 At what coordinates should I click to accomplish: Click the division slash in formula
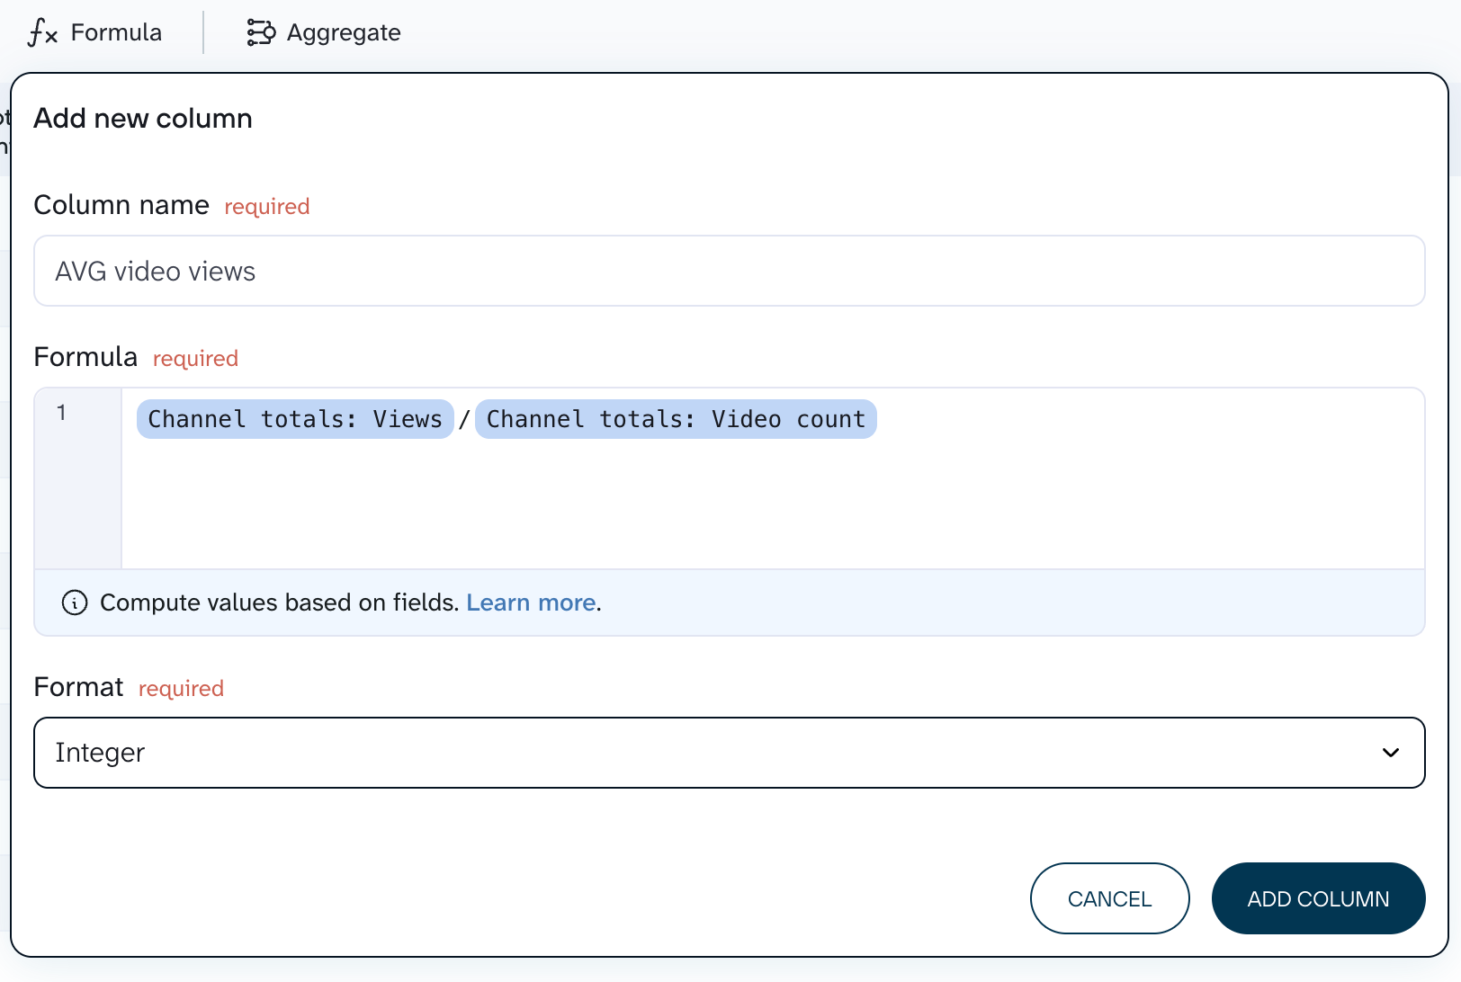(x=464, y=420)
